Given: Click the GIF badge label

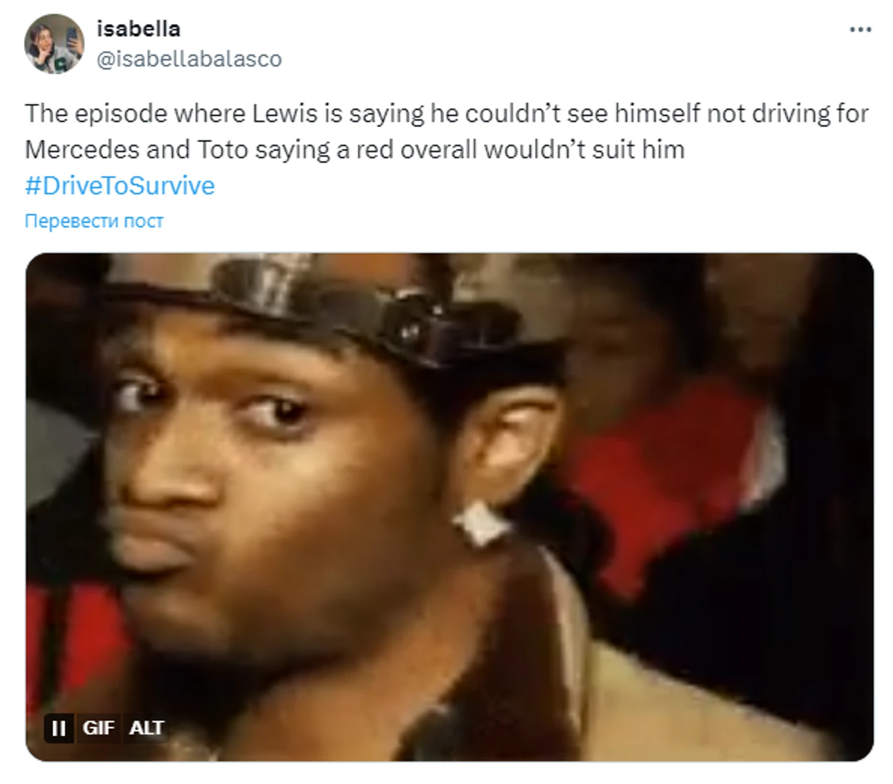Looking at the screenshot, I should click(98, 728).
